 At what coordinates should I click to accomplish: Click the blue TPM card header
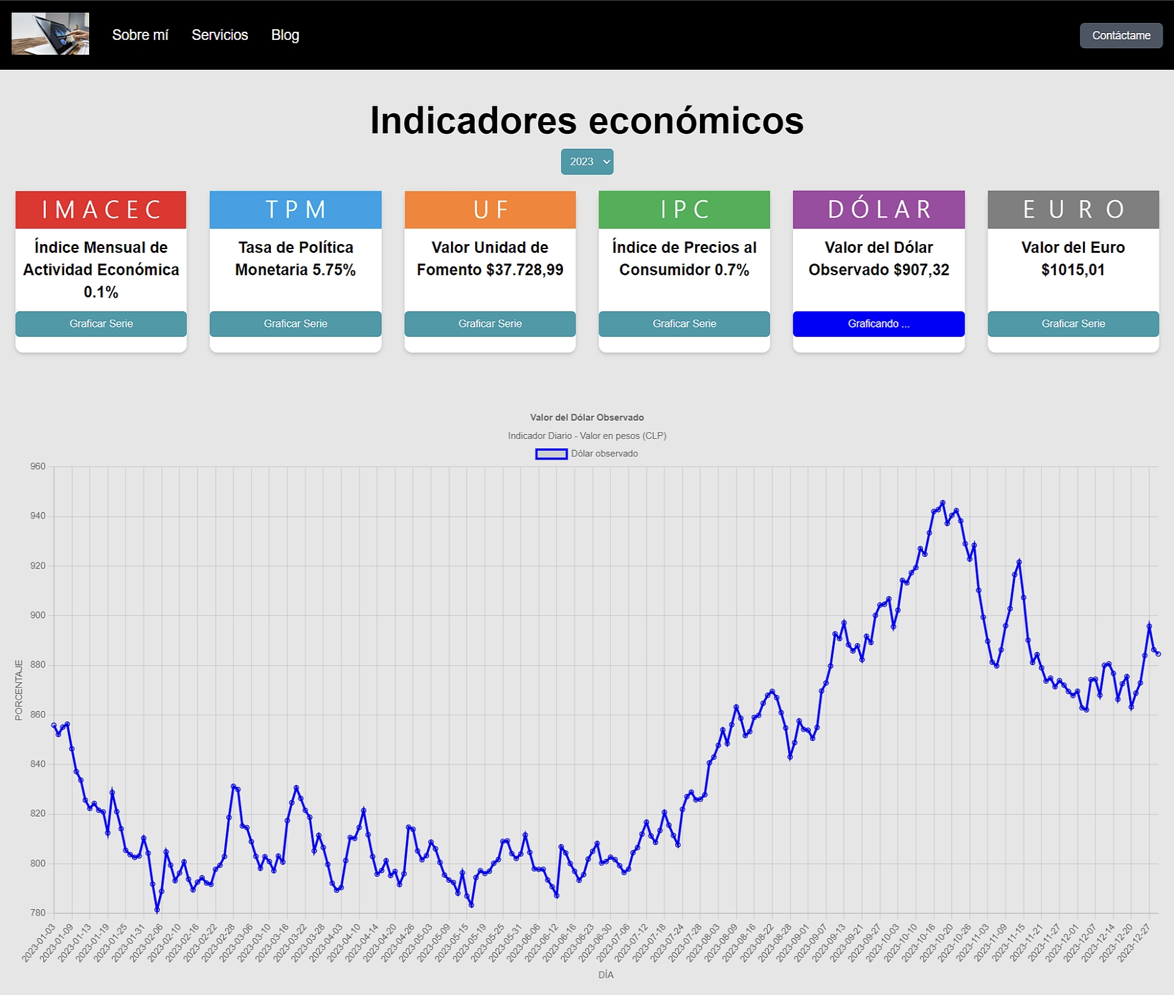click(x=295, y=210)
